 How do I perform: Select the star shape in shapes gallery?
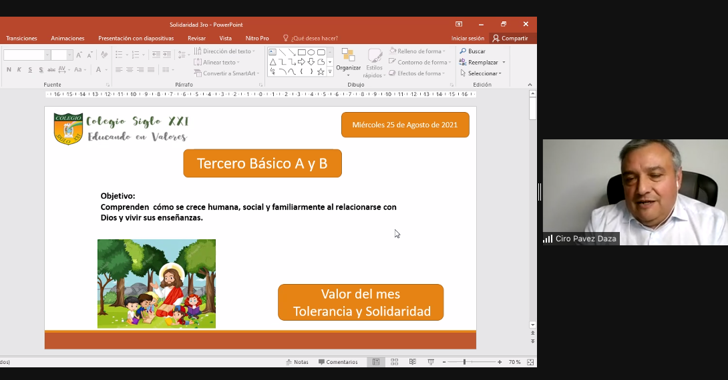coord(321,71)
